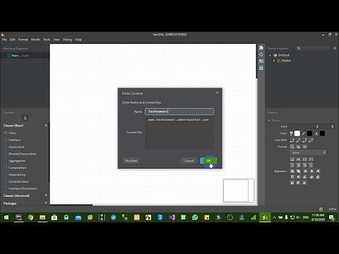Close the Enter License dialog
The width and height of the screenshot is (339, 254).
pos(217,92)
